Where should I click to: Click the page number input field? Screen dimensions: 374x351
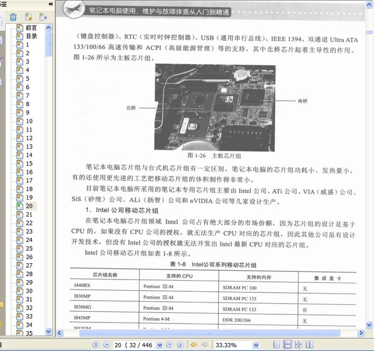135,345
